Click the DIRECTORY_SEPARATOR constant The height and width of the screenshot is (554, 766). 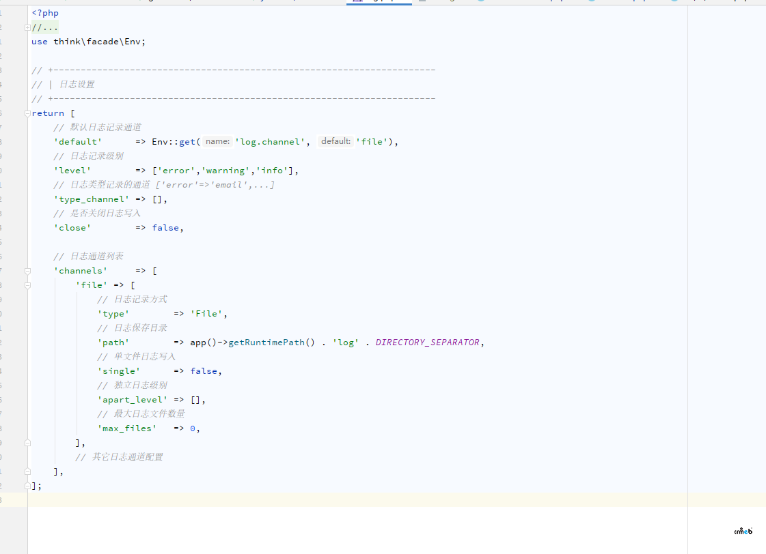[x=428, y=342]
